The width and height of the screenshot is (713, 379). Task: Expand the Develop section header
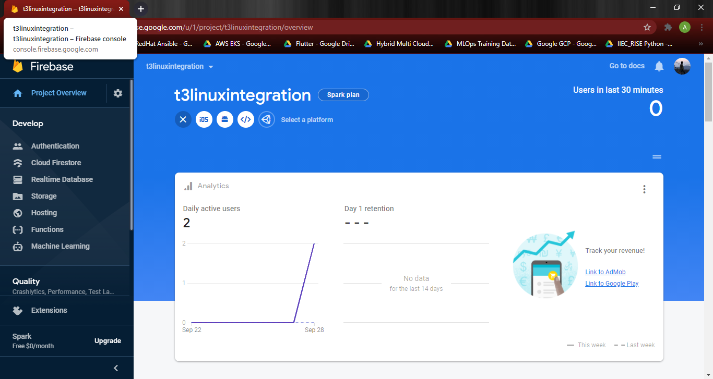pos(28,124)
